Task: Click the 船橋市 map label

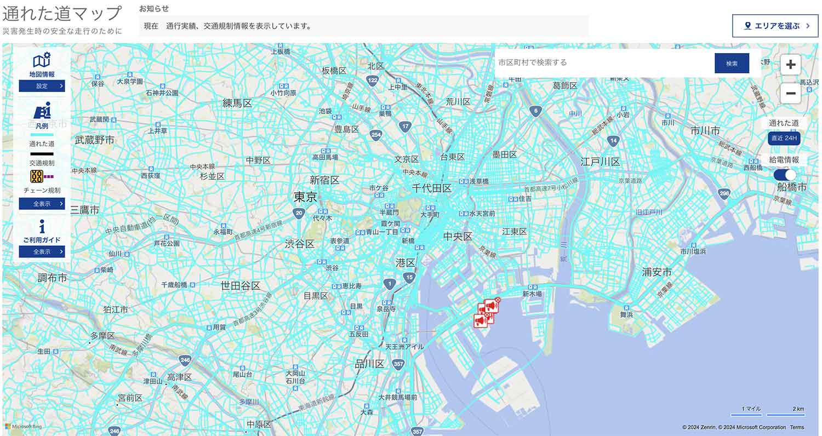Action: (x=792, y=187)
